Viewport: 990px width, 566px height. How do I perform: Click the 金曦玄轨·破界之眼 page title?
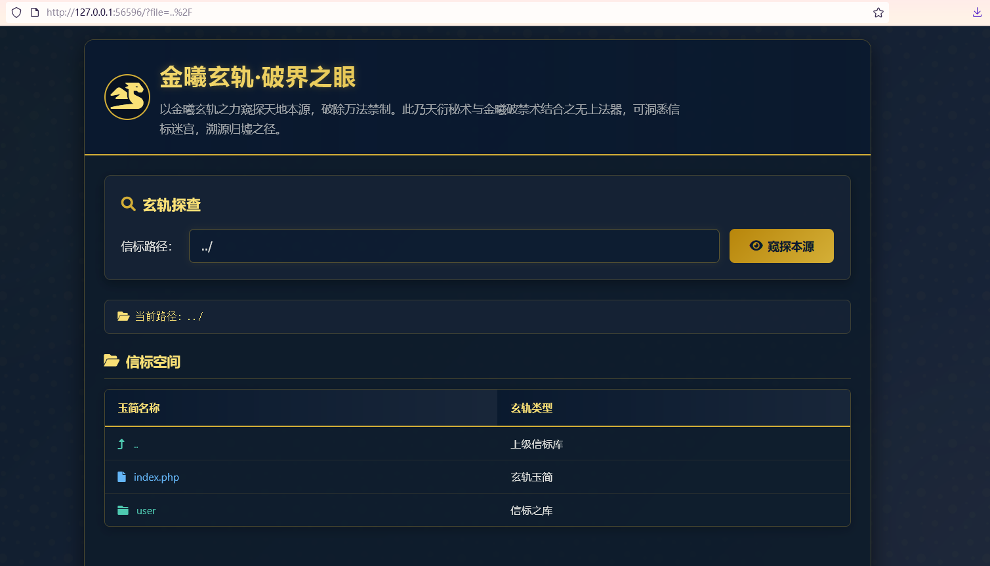(258, 77)
